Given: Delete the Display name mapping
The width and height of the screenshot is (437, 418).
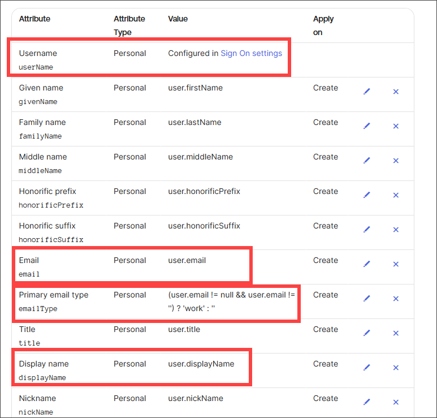Looking at the screenshot, I should [396, 368].
